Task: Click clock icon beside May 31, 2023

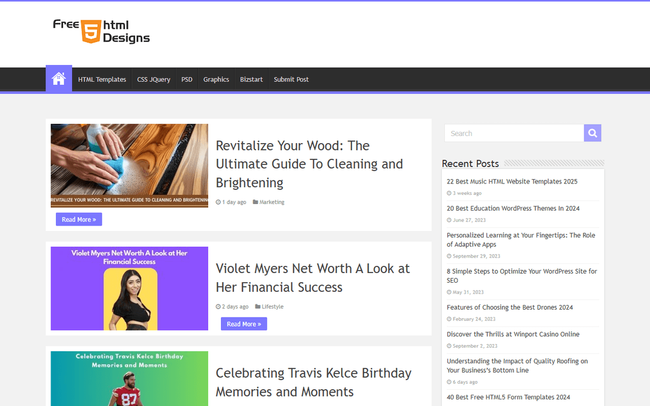Action: point(449,292)
